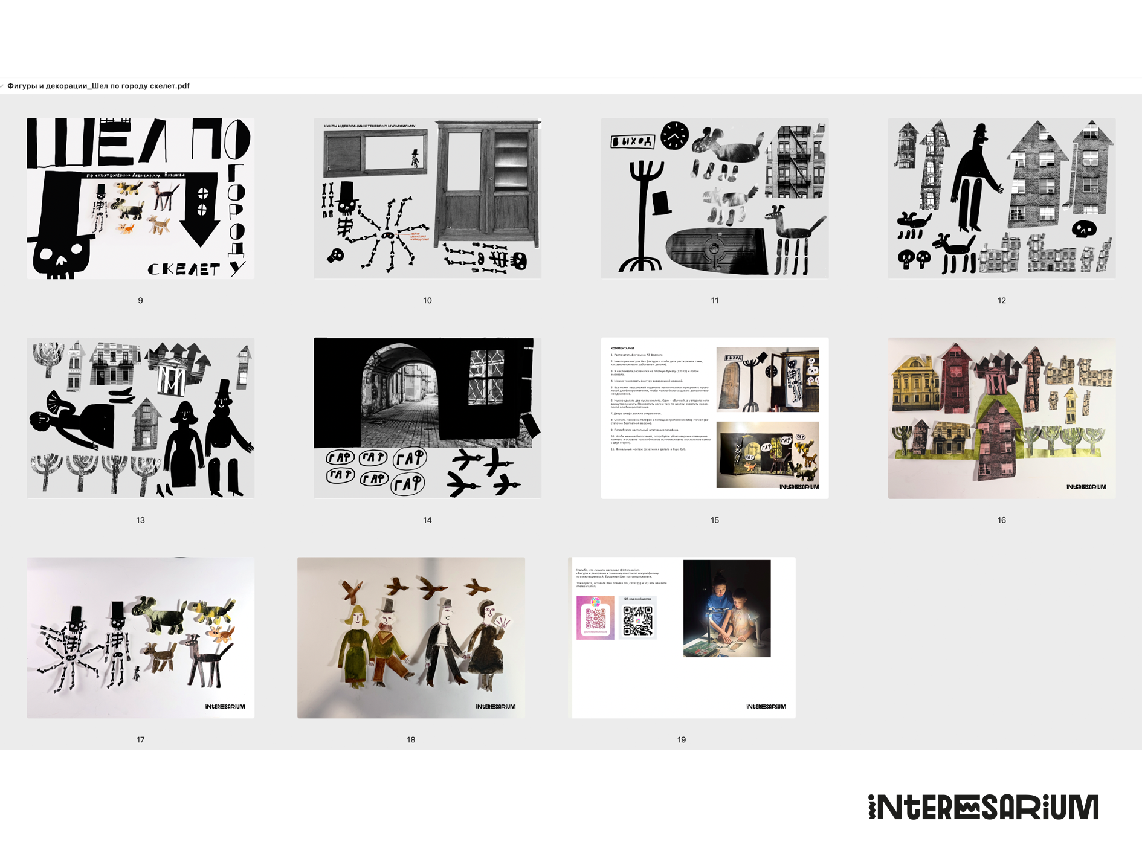Select page 10 cabinet and skeleton thumbnail
This screenshot has width=1142, height=856.
coord(427,198)
